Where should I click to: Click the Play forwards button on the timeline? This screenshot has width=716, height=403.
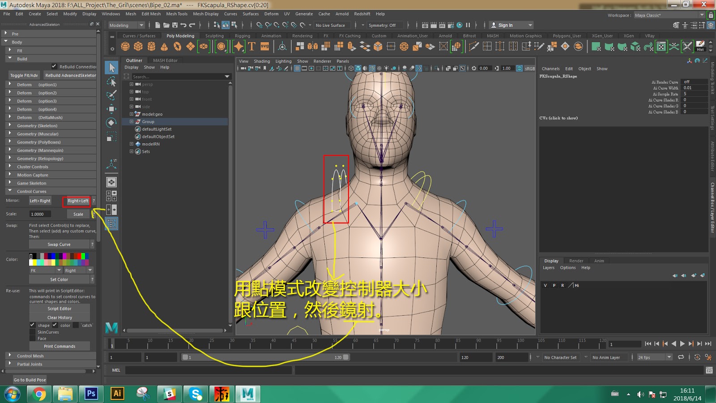(682, 344)
